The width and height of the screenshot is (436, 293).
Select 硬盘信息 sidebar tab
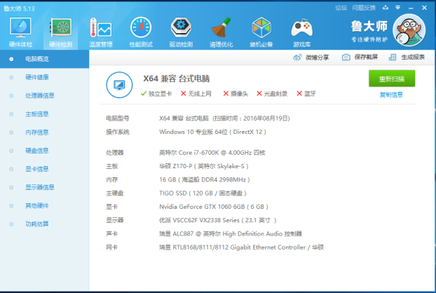pyautogui.click(x=44, y=151)
